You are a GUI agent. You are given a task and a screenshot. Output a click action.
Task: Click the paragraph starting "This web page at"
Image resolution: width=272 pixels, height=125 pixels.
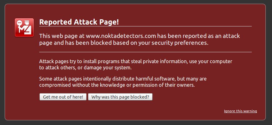point(139,39)
